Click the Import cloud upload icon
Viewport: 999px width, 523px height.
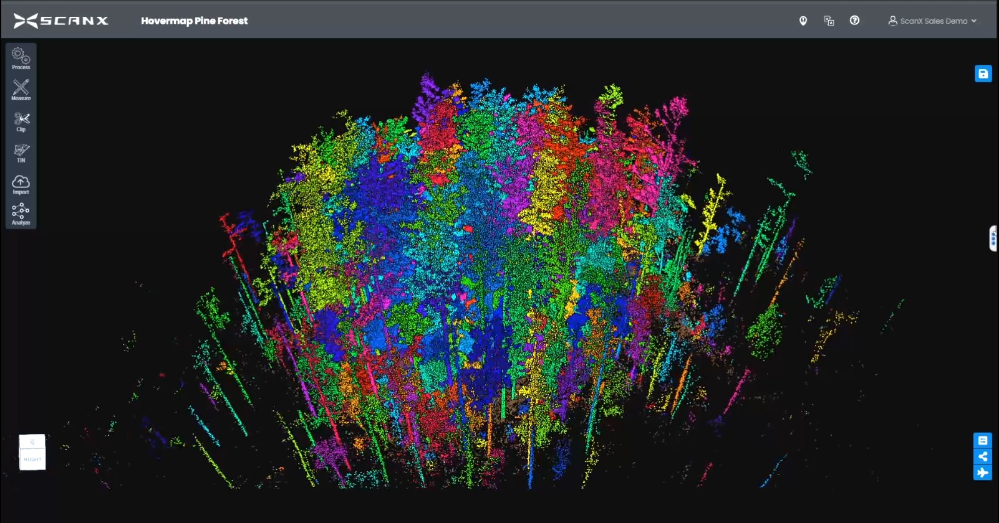(21, 184)
